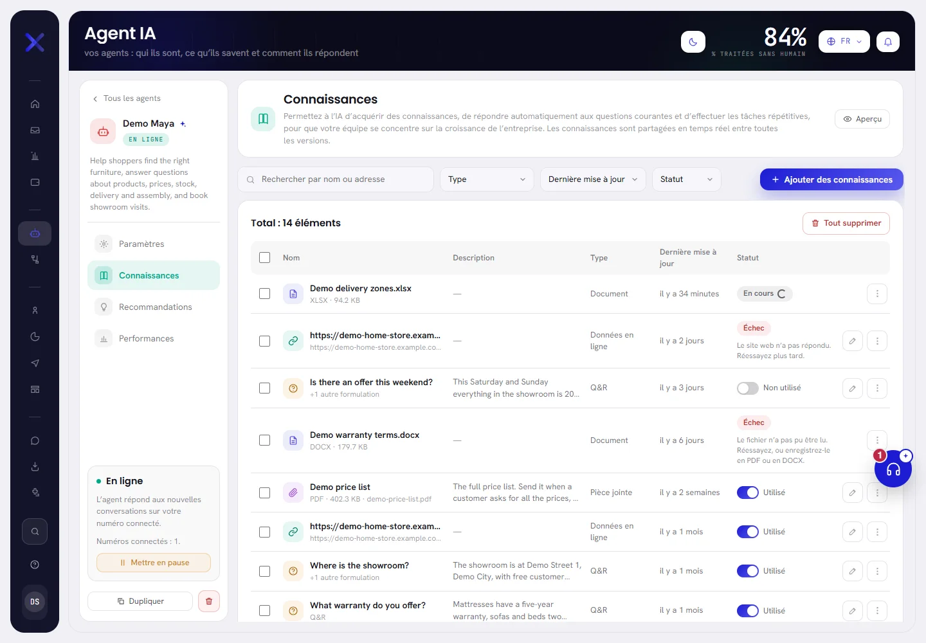The height and width of the screenshot is (643, 926).
Task: Expand the Dernière mise à jour filter
Action: [592, 179]
